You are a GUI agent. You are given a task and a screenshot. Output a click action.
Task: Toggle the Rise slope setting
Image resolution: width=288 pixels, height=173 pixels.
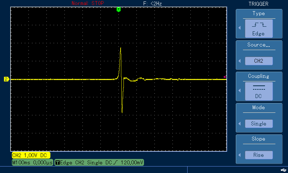258,155
